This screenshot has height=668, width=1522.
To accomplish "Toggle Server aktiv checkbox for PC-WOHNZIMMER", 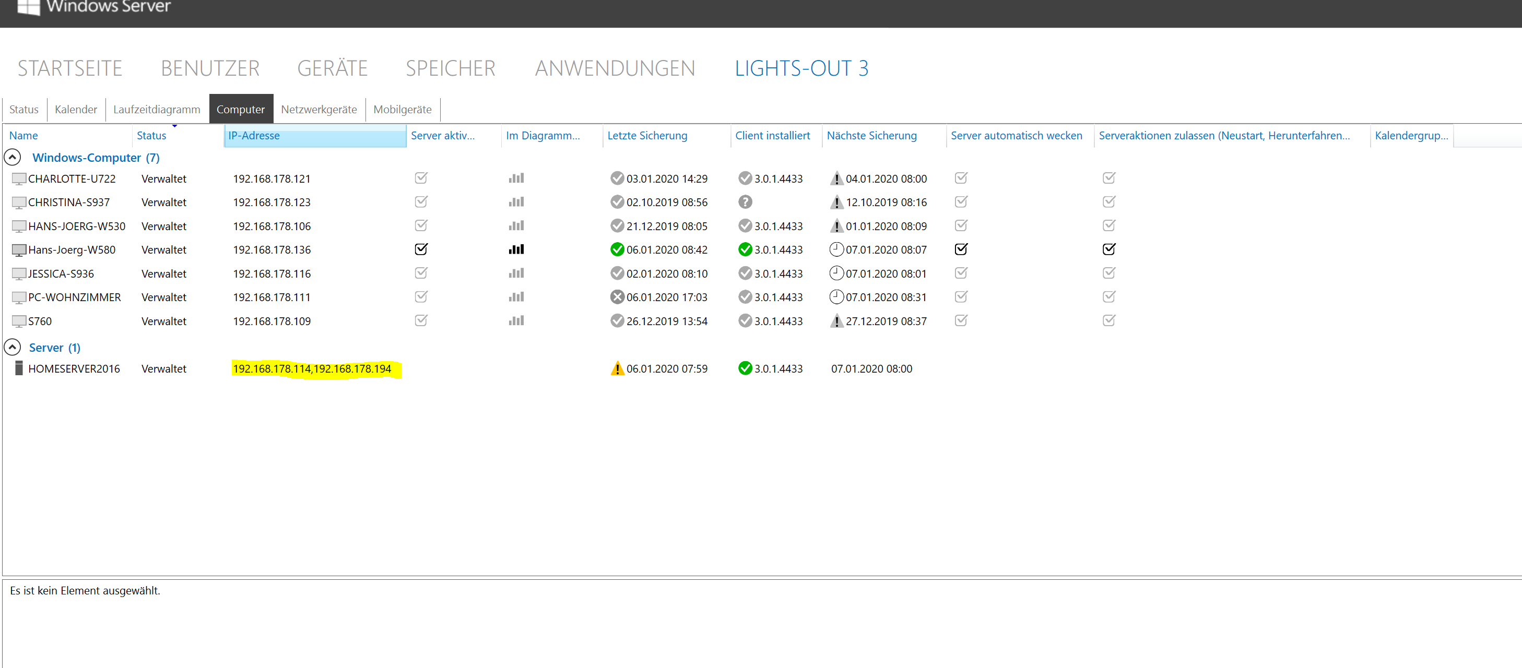I will (421, 296).
